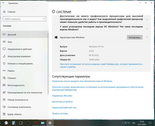
Task: Select the Дисплей monitor icon
Action: pos(4,35)
